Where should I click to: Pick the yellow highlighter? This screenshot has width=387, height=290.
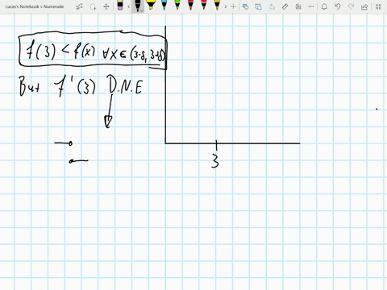click(x=151, y=6)
